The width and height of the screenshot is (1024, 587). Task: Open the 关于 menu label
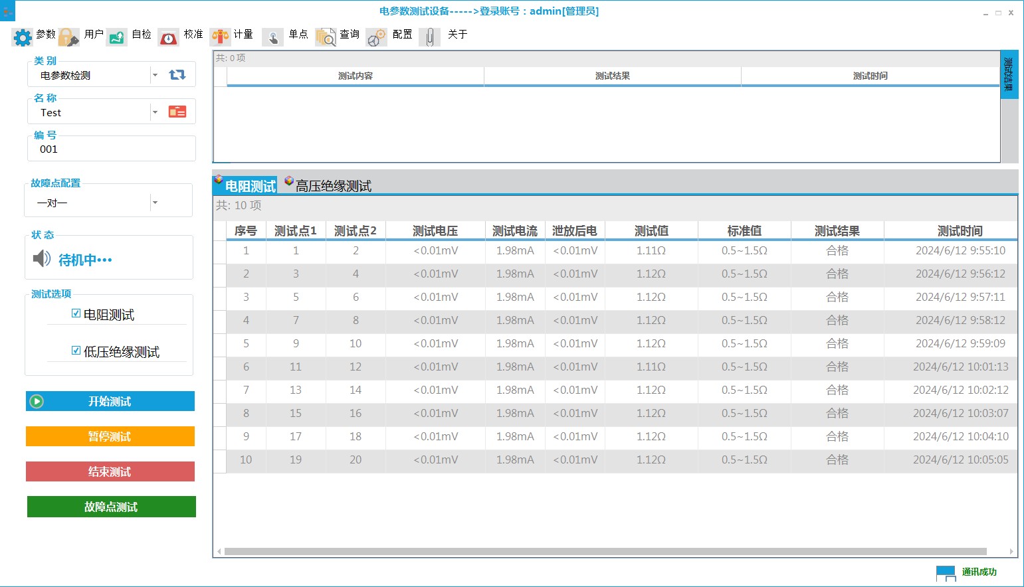(457, 35)
